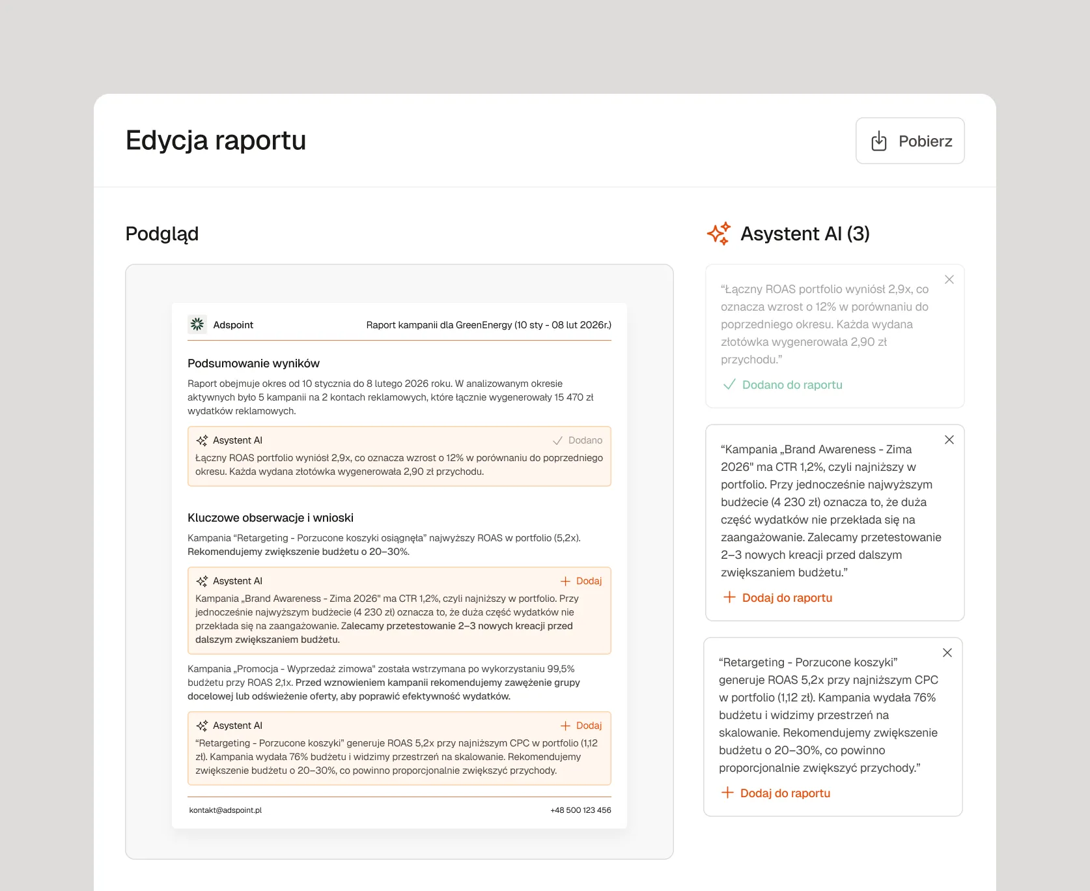Click the plus icon beside Dodaj in Brand Awareness box
Viewport: 1090px width, 891px height.
tap(565, 580)
